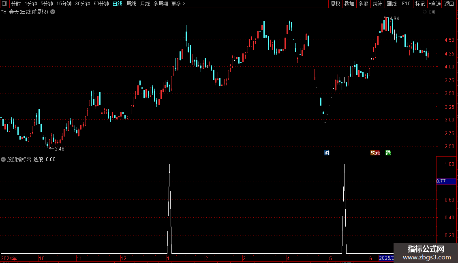The height and width of the screenshot is (263, 458).
Task: Add stock with +自选 button
Action: point(434,4)
